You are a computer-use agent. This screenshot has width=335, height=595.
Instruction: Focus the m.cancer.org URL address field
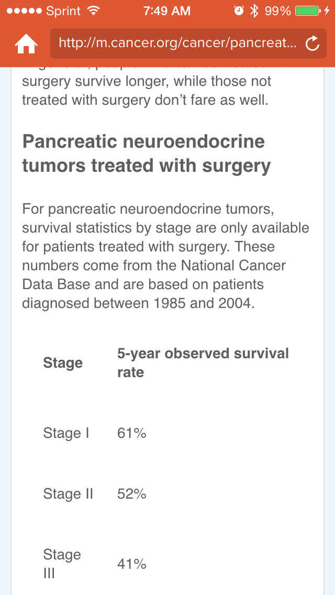pyautogui.click(x=178, y=43)
